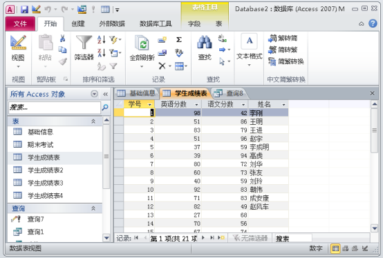Click the Copy icon in clipboard group
Viewport: 383px width, 258px height.
[x=62, y=50]
